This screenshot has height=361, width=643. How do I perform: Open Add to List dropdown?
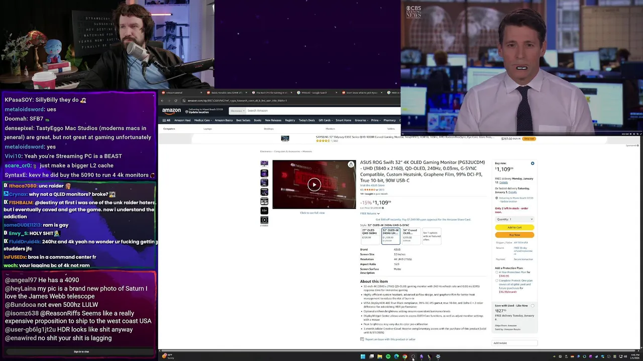point(514,343)
